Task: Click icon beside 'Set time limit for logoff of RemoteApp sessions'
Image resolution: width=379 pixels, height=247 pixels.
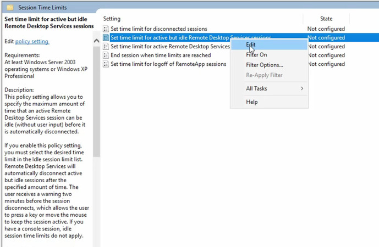Action: 106,64
